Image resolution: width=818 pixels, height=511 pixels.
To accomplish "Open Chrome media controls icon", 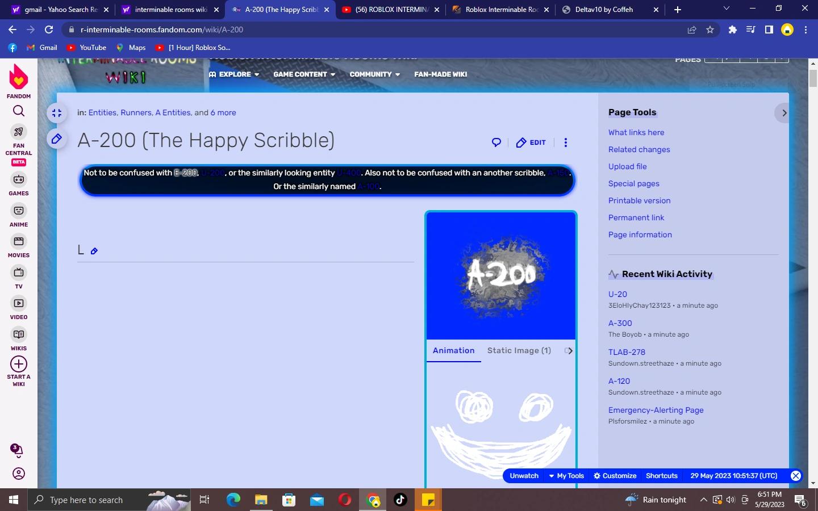I will pos(751,30).
